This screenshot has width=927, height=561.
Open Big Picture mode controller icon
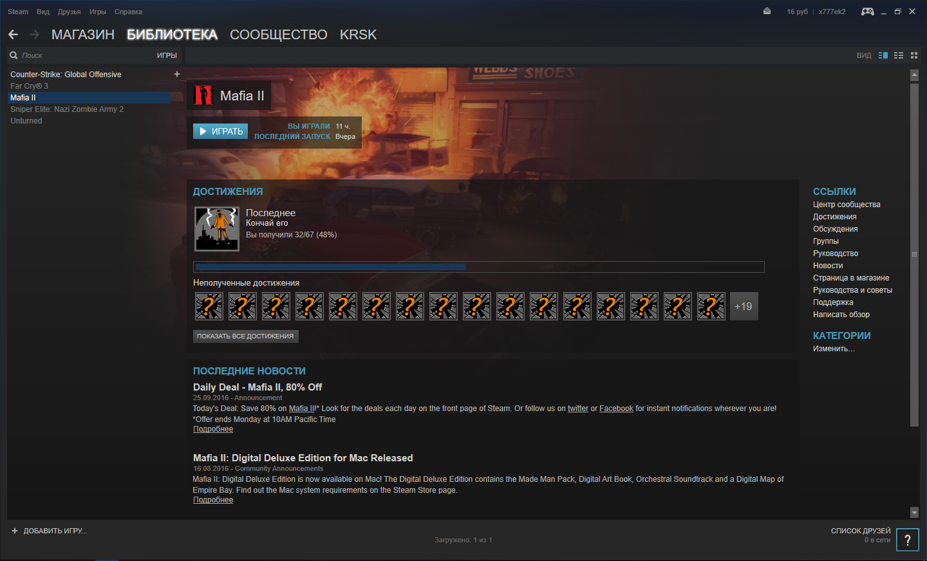coord(868,12)
